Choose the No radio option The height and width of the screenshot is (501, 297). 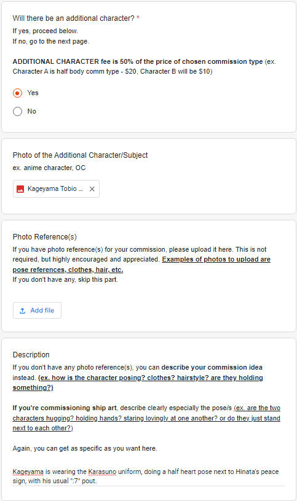pyautogui.click(x=17, y=112)
